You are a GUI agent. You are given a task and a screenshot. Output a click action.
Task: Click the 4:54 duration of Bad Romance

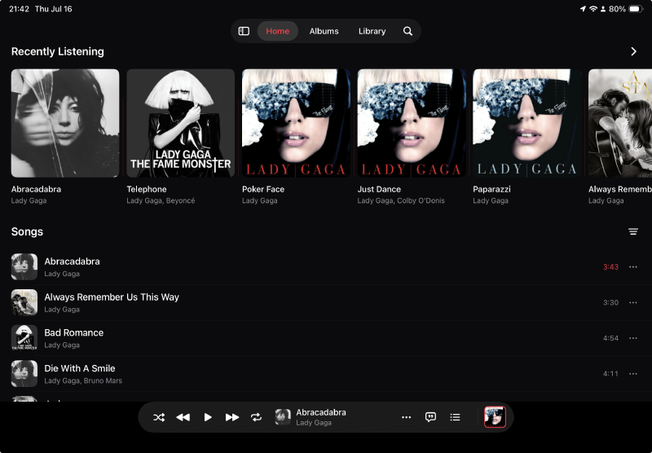coord(610,338)
